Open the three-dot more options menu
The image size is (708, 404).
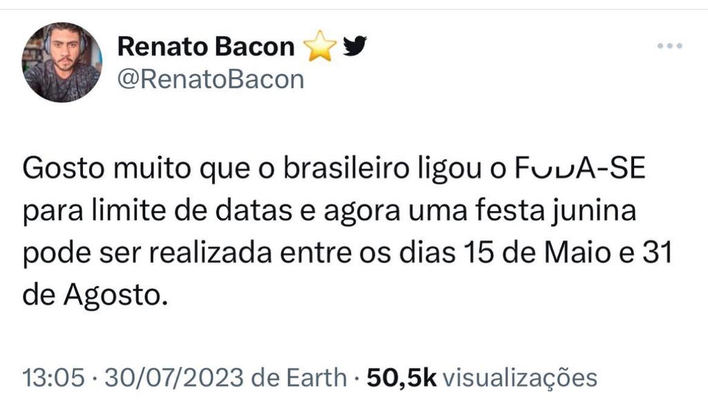[x=669, y=46]
